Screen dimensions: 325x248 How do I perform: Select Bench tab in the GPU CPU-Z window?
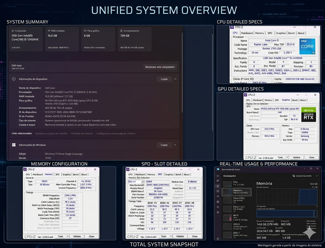(295, 100)
